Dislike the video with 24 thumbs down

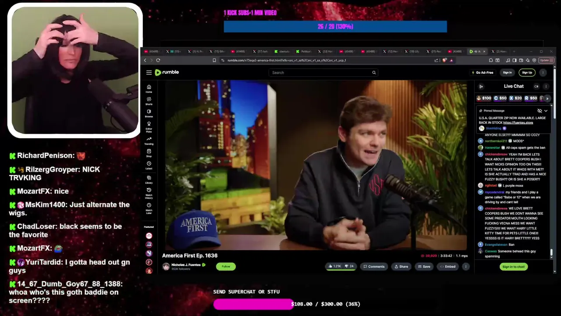349,266
